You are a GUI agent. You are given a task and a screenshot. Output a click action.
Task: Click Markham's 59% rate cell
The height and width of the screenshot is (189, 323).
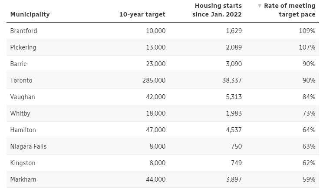[309, 179]
